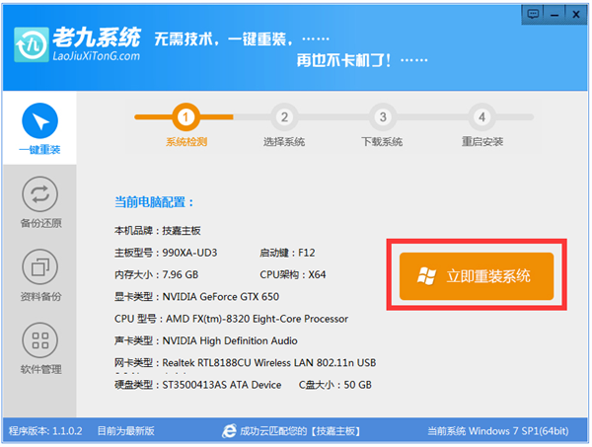Click the feedback chat bubble icon
Viewport: 592px width, 447px height.
(536, 12)
